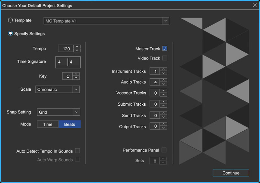Enable the Video Track checkbox
260x183 pixels.
point(165,58)
